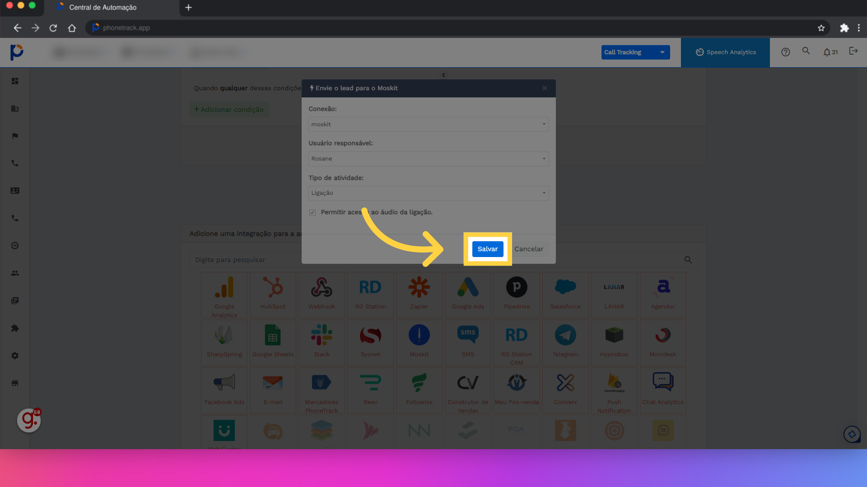Click the browser back arrow
The height and width of the screenshot is (487, 867).
(17, 28)
